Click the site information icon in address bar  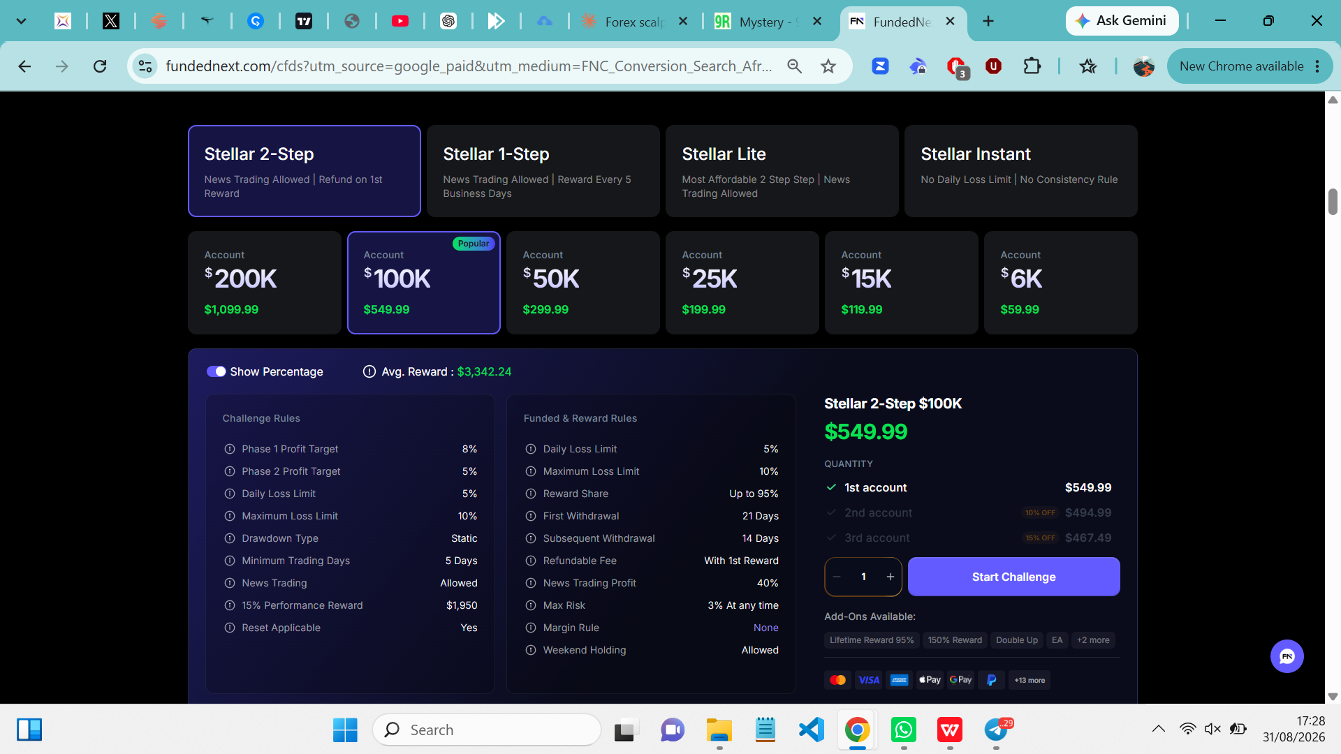point(145,66)
